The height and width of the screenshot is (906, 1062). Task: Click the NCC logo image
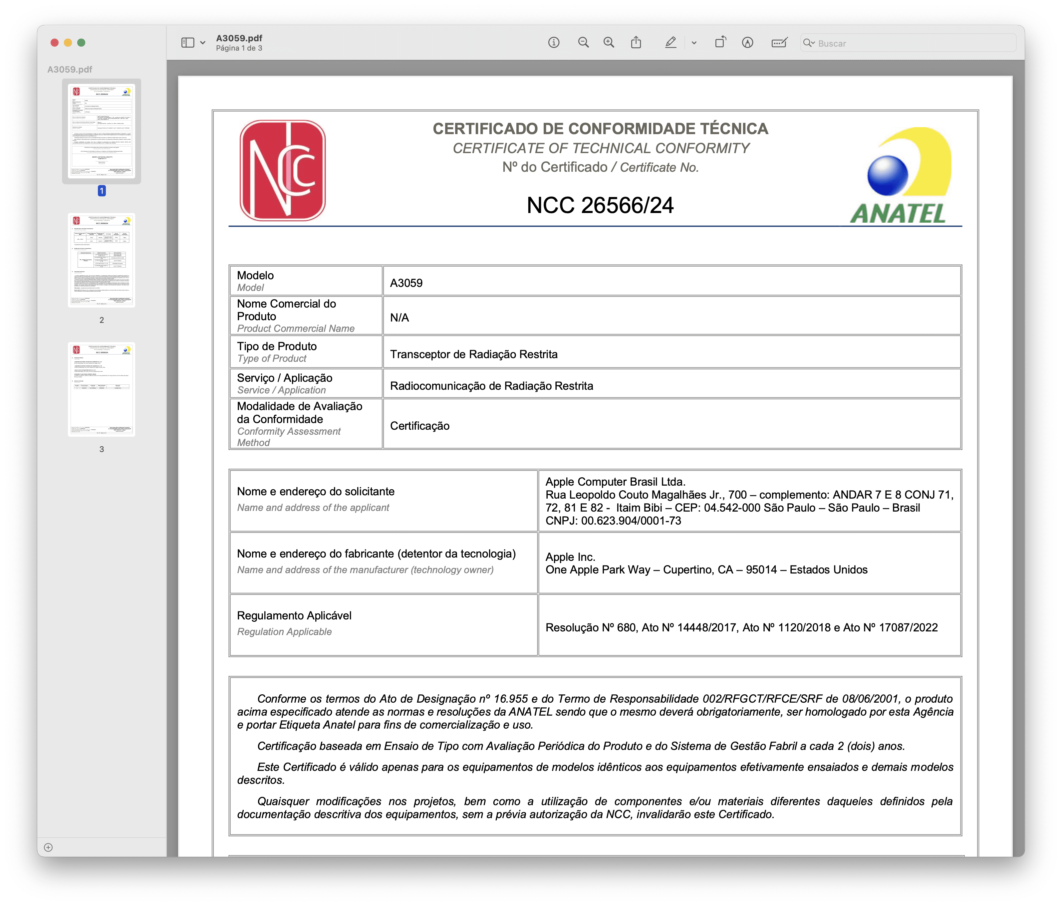point(282,170)
